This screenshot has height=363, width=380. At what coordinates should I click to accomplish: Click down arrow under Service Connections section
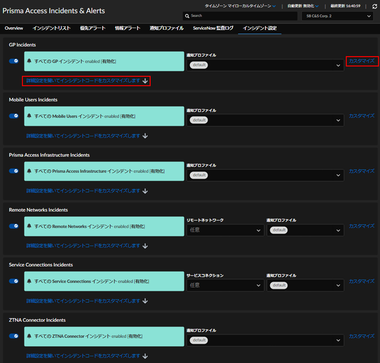145,301
